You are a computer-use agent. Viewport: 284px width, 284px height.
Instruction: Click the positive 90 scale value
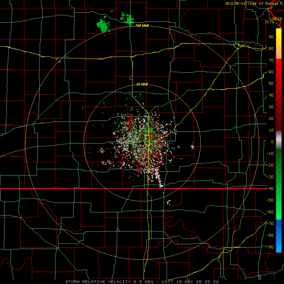click(271, 37)
